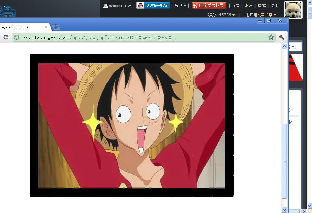Open a new tab with the plus button

pyautogui.click(x=56, y=27)
